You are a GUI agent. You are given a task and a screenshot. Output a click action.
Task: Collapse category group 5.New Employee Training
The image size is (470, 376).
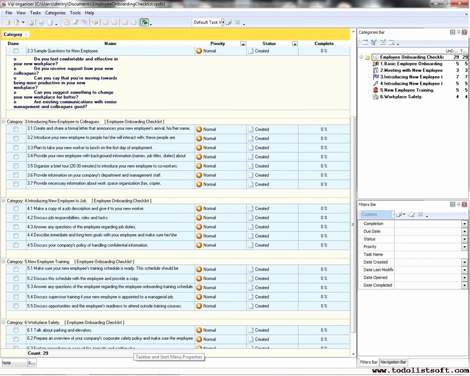pyautogui.click(x=3, y=262)
